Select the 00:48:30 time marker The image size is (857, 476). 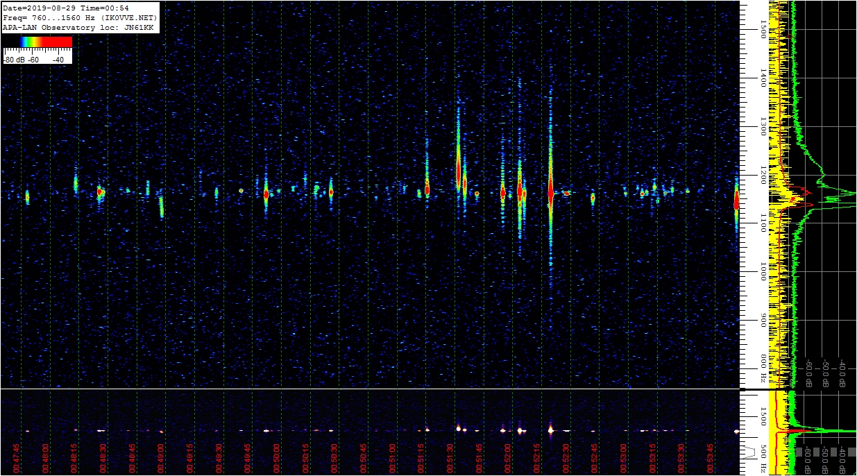[x=103, y=459]
